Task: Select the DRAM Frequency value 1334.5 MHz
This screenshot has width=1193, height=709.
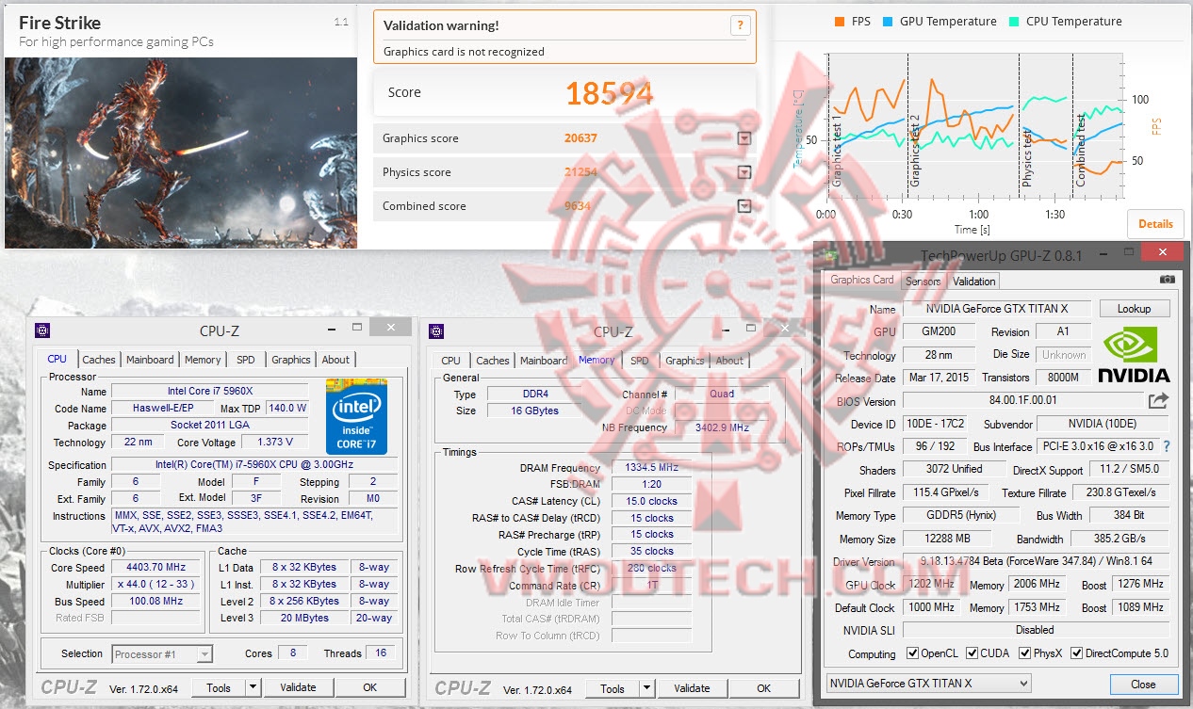Action: pyautogui.click(x=651, y=467)
